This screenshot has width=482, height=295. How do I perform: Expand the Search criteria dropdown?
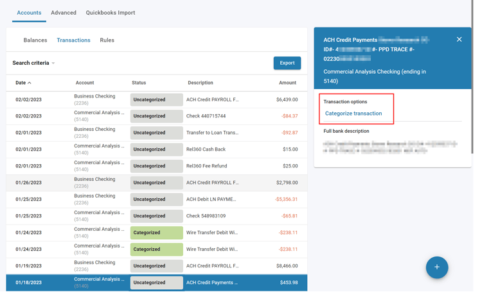(x=33, y=63)
